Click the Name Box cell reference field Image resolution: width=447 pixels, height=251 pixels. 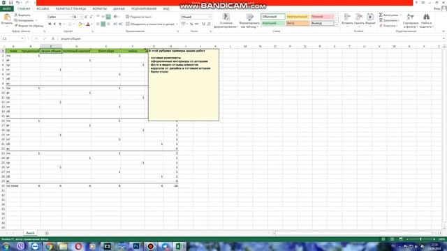pyautogui.click(x=13, y=39)
